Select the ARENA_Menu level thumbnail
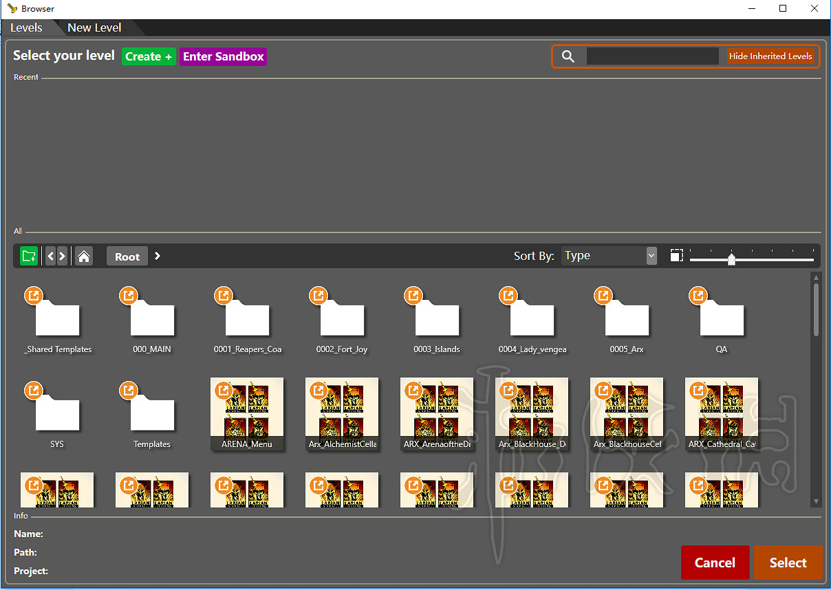This screenshot has width=831, height=590. pos(247,414)
